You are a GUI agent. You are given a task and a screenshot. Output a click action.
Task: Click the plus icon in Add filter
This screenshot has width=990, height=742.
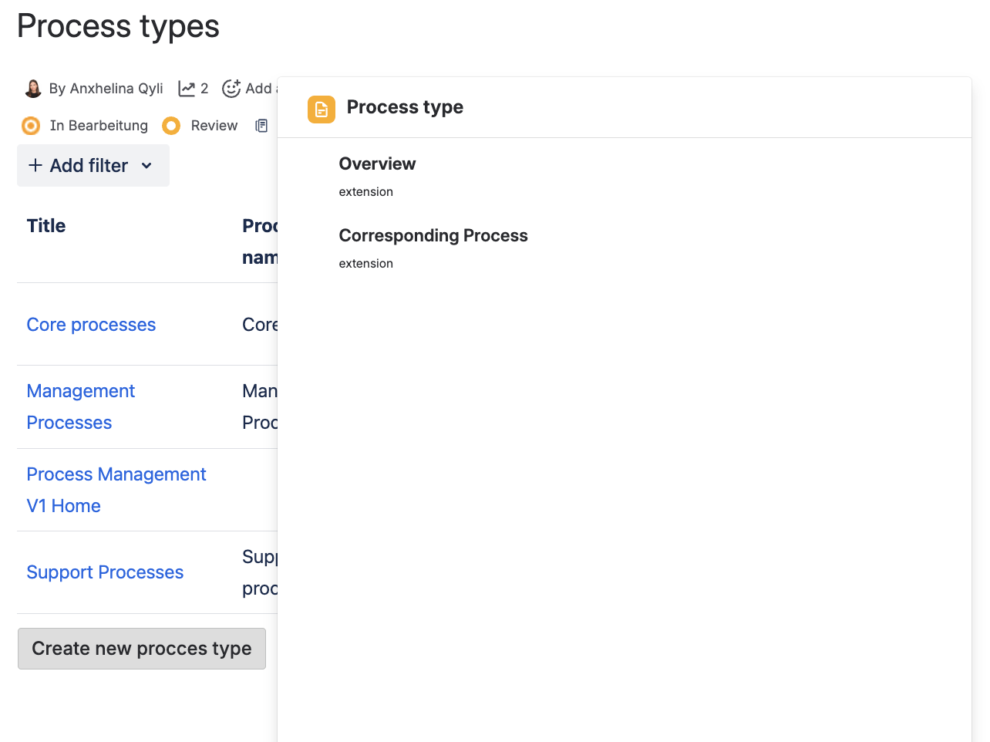click(35, 166)
